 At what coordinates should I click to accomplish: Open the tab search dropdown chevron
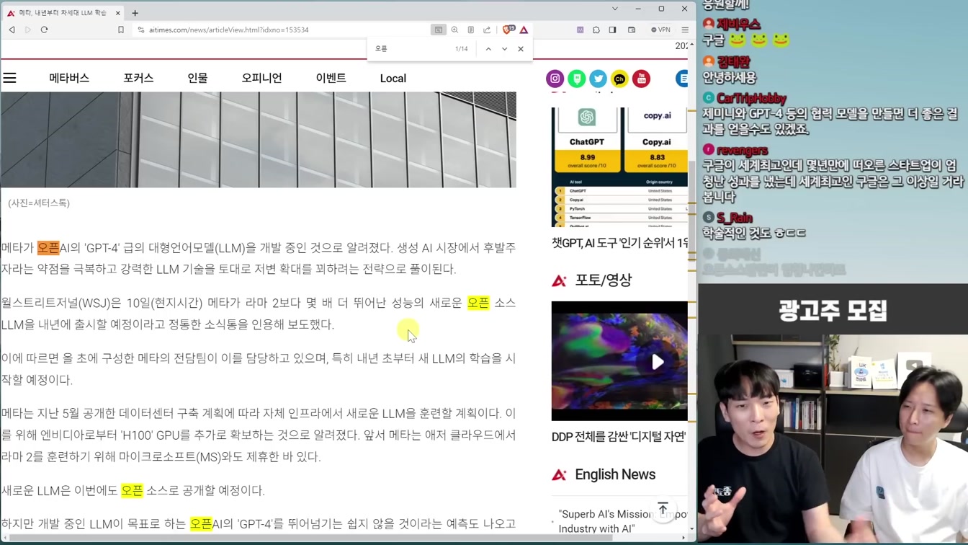[614, 9]
